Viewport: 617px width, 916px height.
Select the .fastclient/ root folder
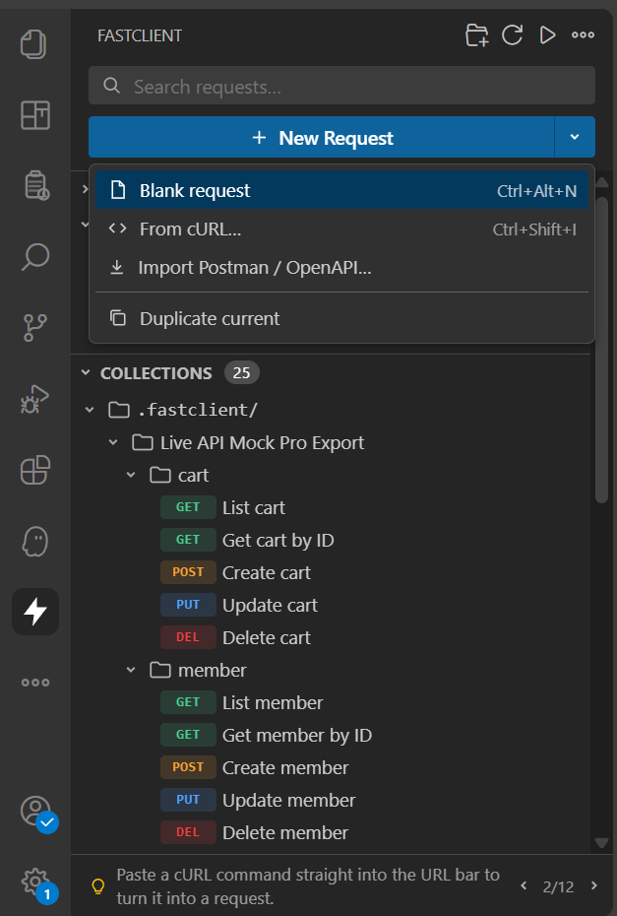[197, 410]
